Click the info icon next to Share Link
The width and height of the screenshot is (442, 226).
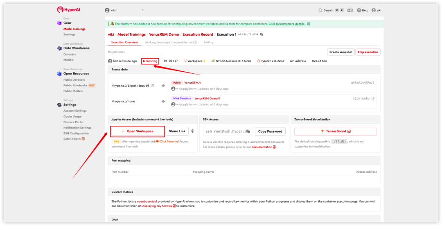(192, 131)
